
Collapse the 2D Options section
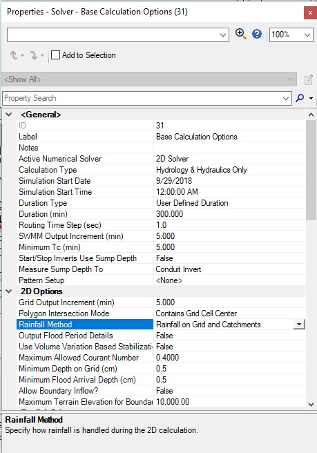click(9, 291)
